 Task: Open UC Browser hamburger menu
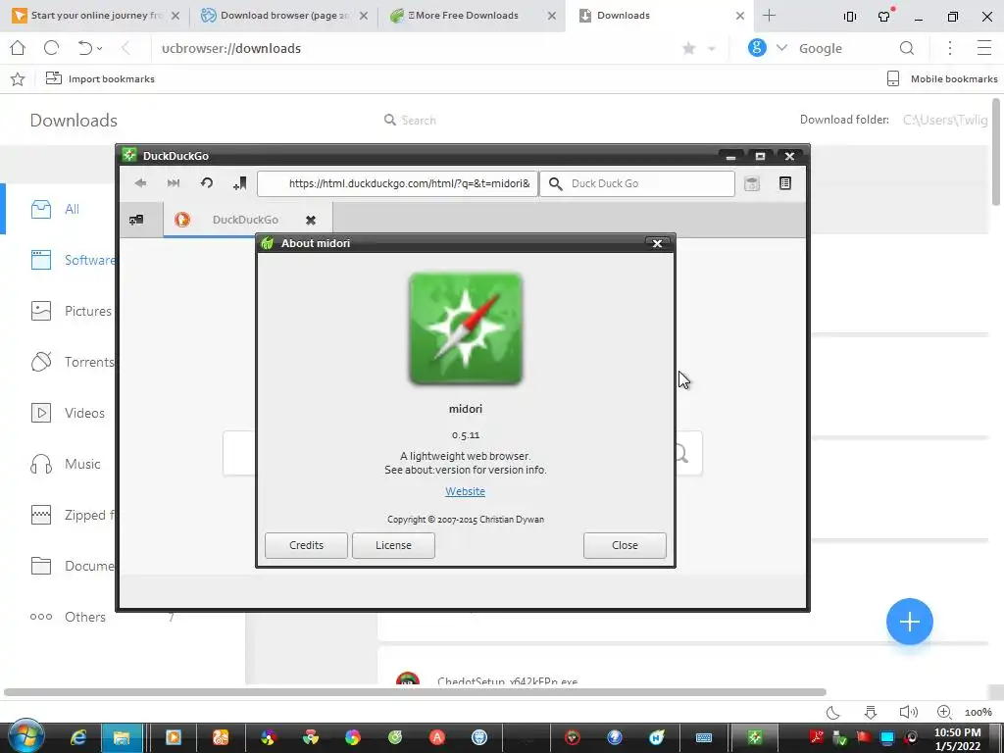pos(984,48)
